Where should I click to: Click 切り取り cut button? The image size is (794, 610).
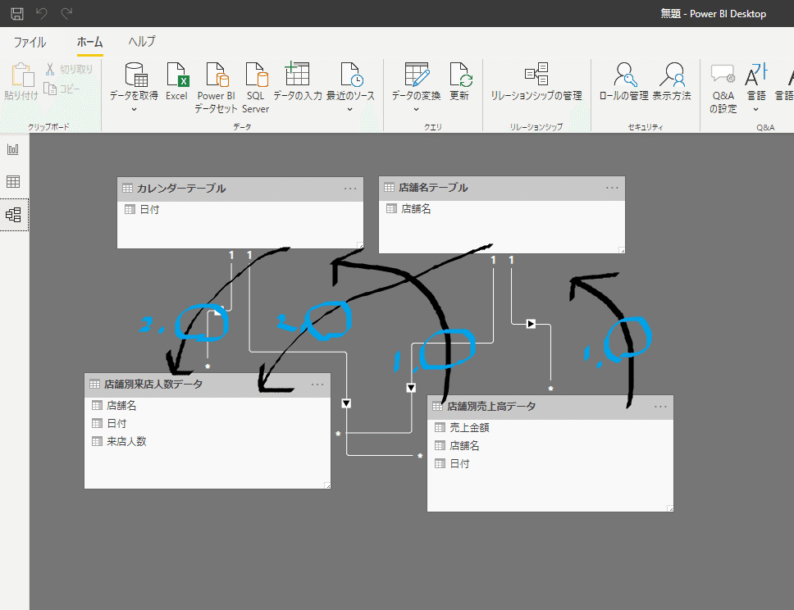(x=70, y=70)
